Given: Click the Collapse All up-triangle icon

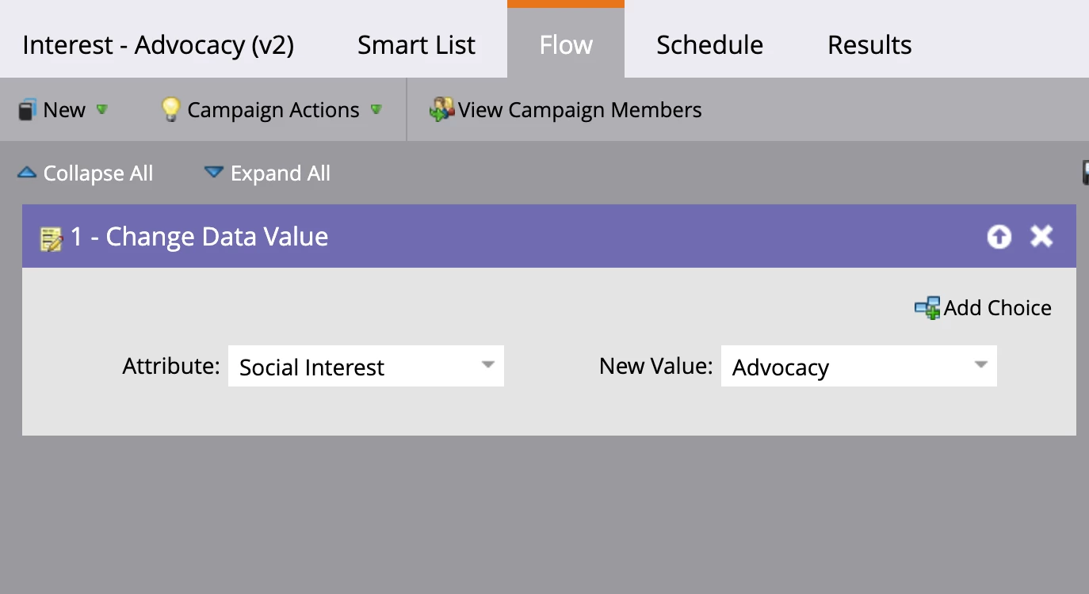Looking at the screenshot, I should 27,173.
